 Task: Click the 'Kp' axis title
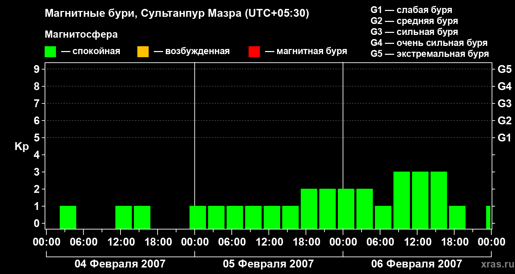[x=22, y=147]
